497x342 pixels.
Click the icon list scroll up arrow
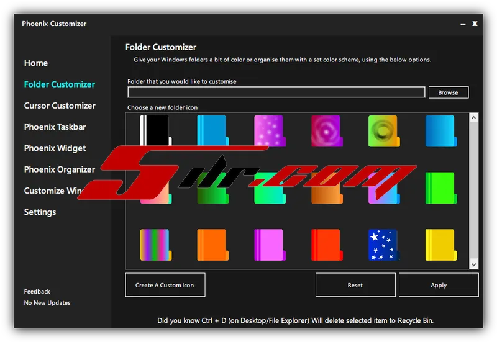pos(473,117)
